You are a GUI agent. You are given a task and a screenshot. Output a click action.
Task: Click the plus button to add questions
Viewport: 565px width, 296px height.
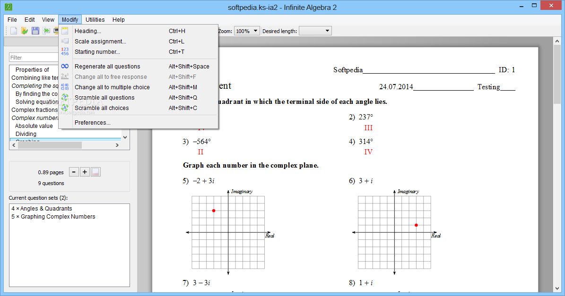coord(85,172)
